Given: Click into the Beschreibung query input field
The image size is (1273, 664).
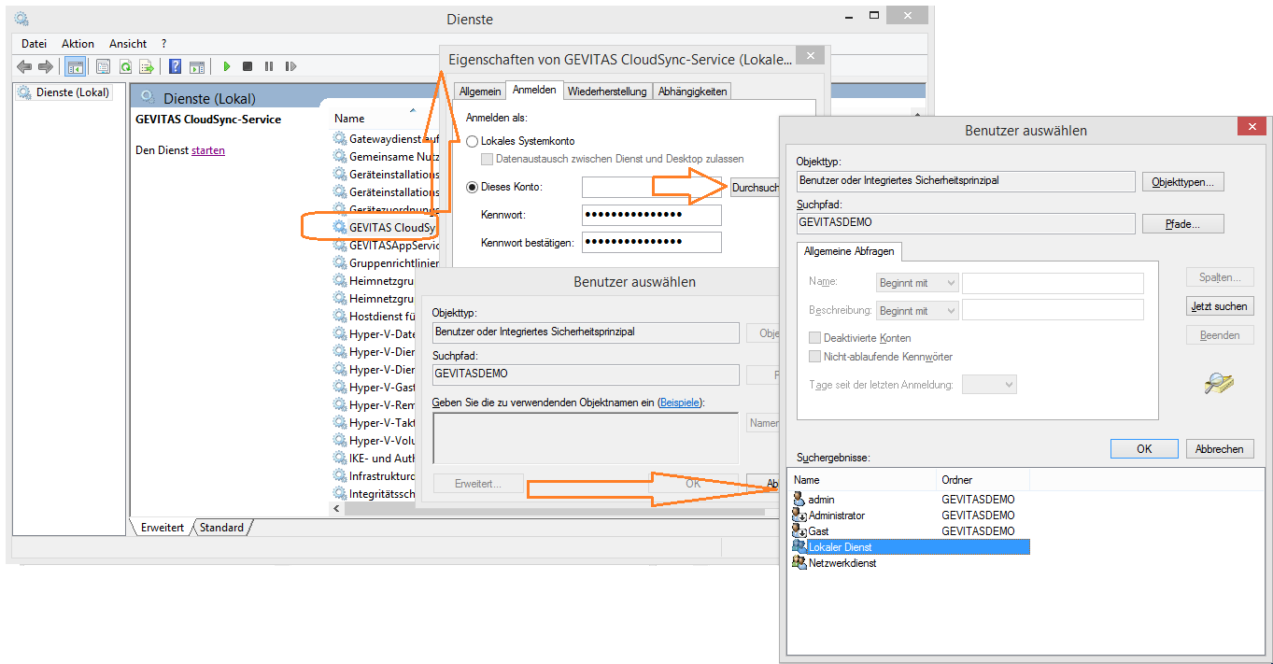Looking at the screenshot, I should click(1053, 311).
